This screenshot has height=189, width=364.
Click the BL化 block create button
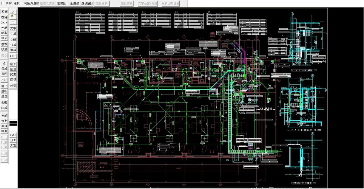click(4, 137)
